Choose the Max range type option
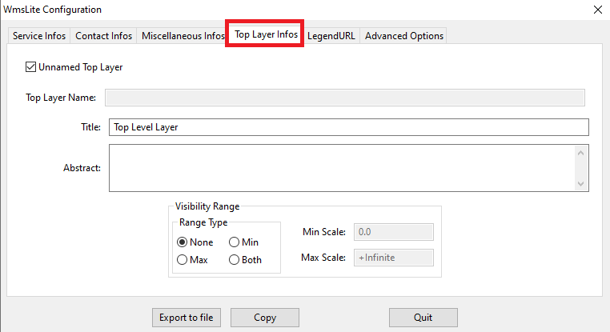 coord(182,260)
